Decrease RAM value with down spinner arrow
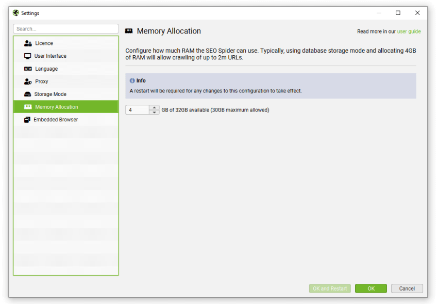 tap(155, 111)
